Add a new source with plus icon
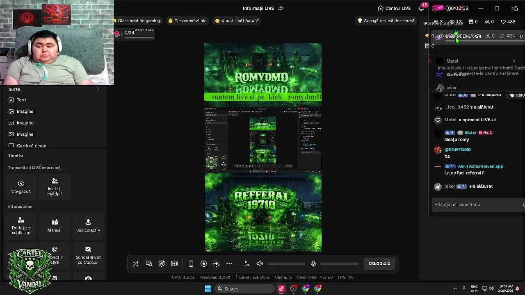 tap(98, 89)
